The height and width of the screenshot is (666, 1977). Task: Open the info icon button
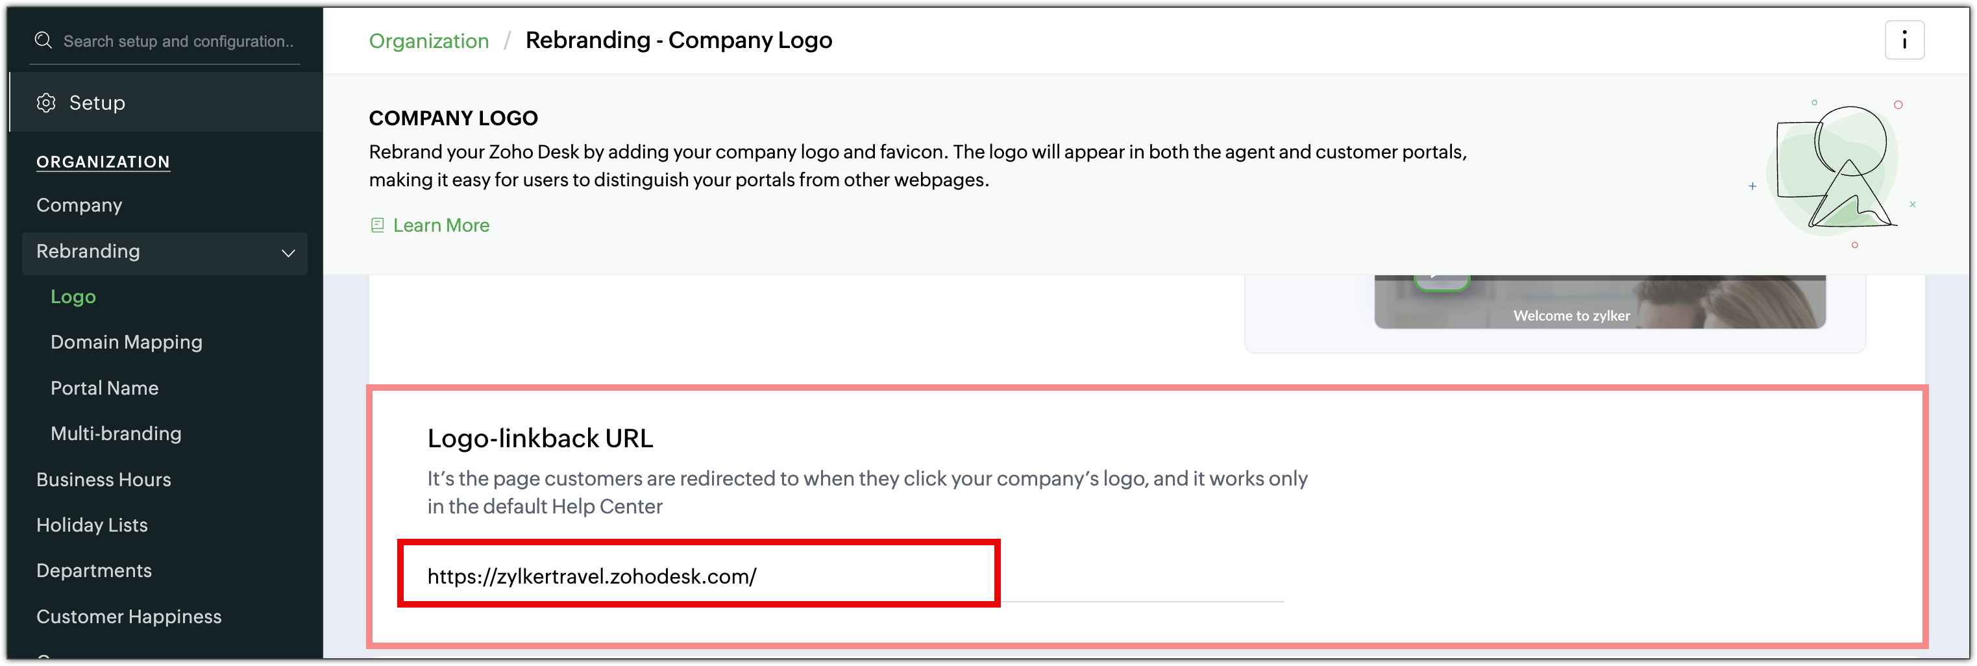click(x=1903, y=40)
